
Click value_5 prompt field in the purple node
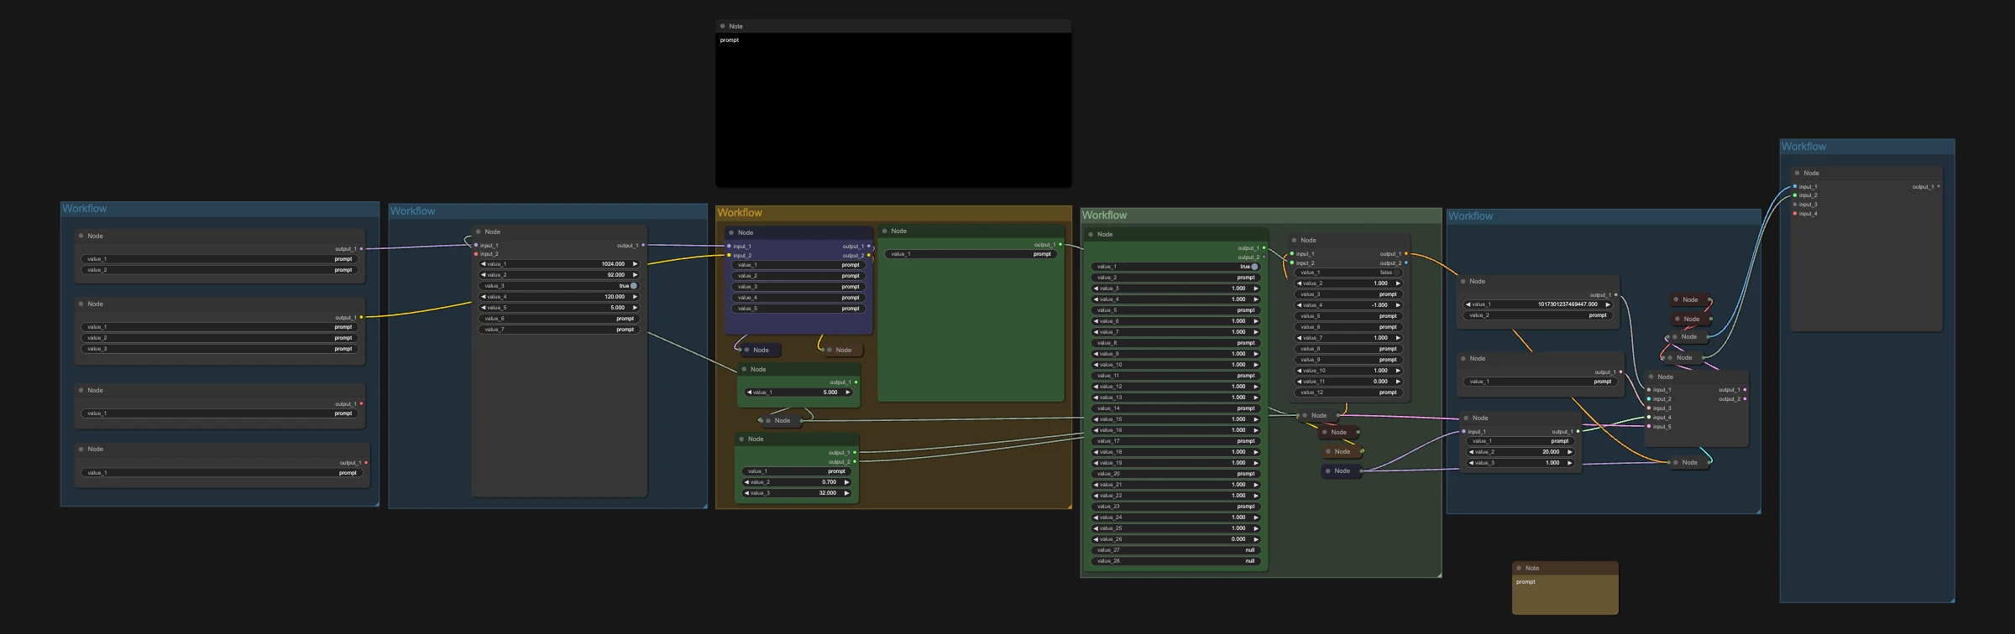coord(798,309)
